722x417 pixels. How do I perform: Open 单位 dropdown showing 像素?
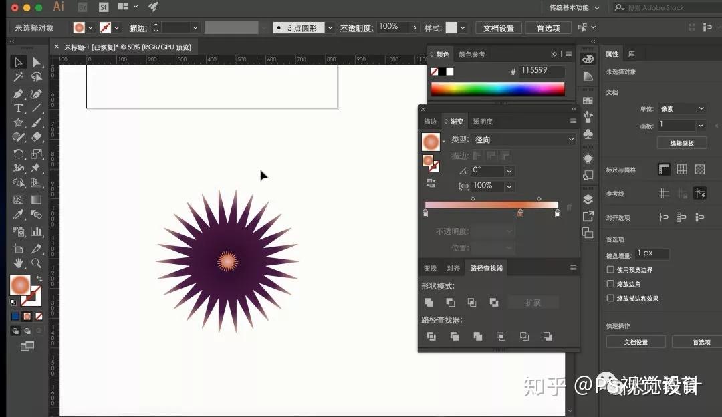pyautogui.click(x=681, y=109)
